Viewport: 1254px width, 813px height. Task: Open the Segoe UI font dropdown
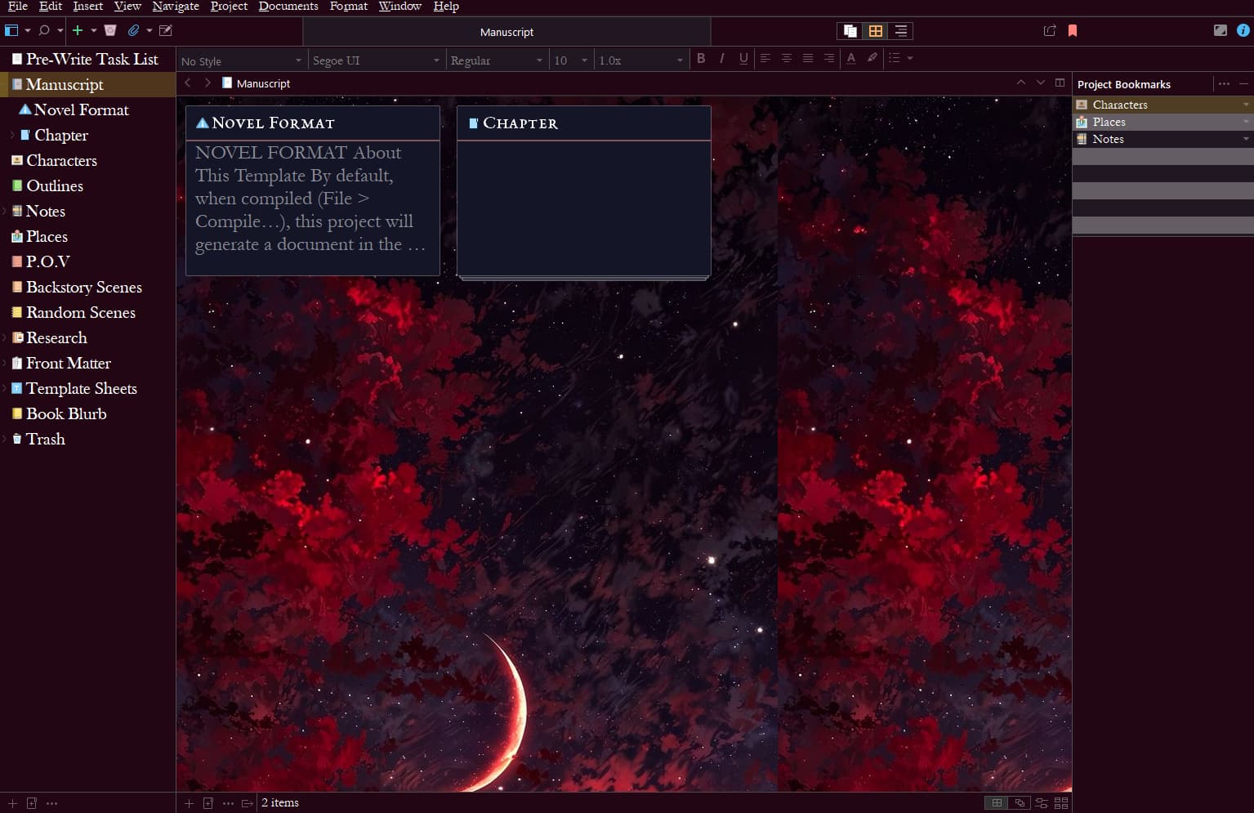pos(376,60)
